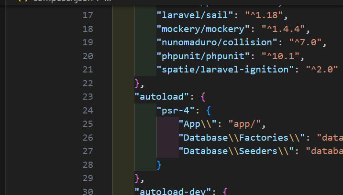Image resolution: width=343 pixels, height=195 pixels.
Task: Select line number 21 in the gutter
Action: point(88,70)
